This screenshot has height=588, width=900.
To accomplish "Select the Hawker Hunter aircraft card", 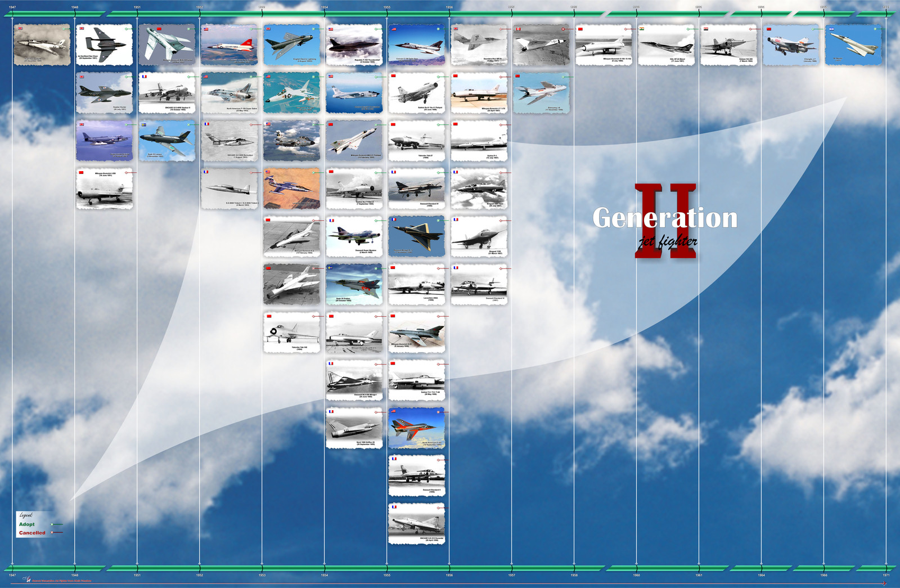I will (105, 93).
